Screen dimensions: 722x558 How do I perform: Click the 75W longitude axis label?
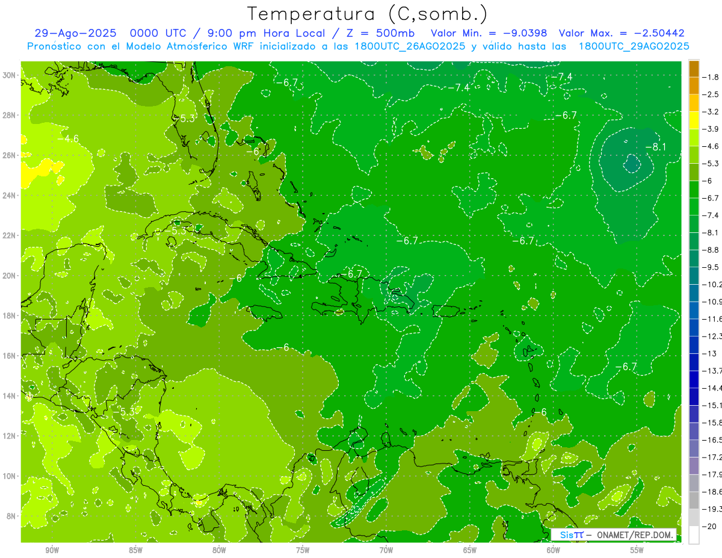tap(303, 550)
